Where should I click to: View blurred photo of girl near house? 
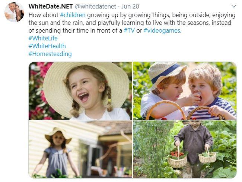[80, 149]
